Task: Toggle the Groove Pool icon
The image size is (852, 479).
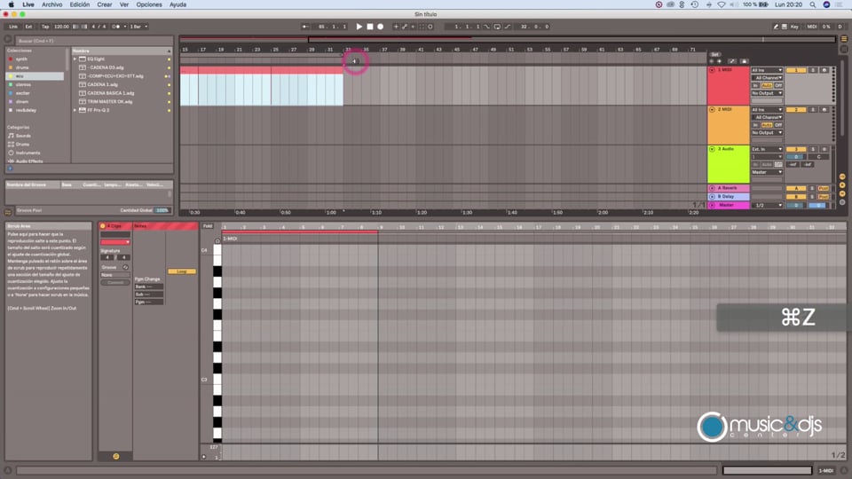Action: point(8,212)
